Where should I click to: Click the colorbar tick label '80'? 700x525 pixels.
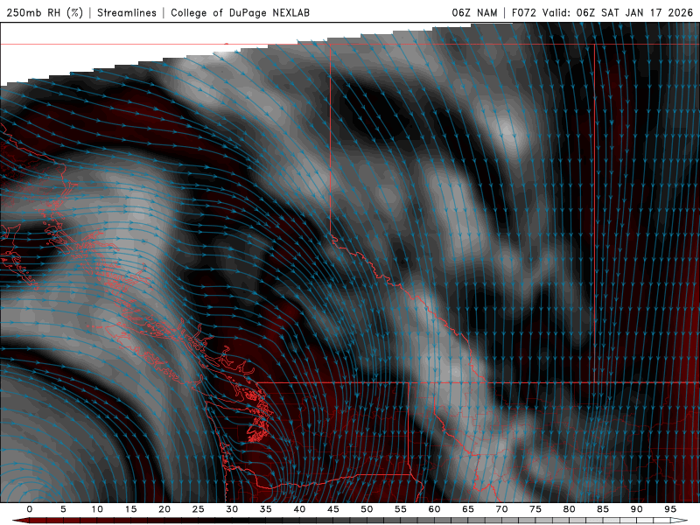point(569,509)
